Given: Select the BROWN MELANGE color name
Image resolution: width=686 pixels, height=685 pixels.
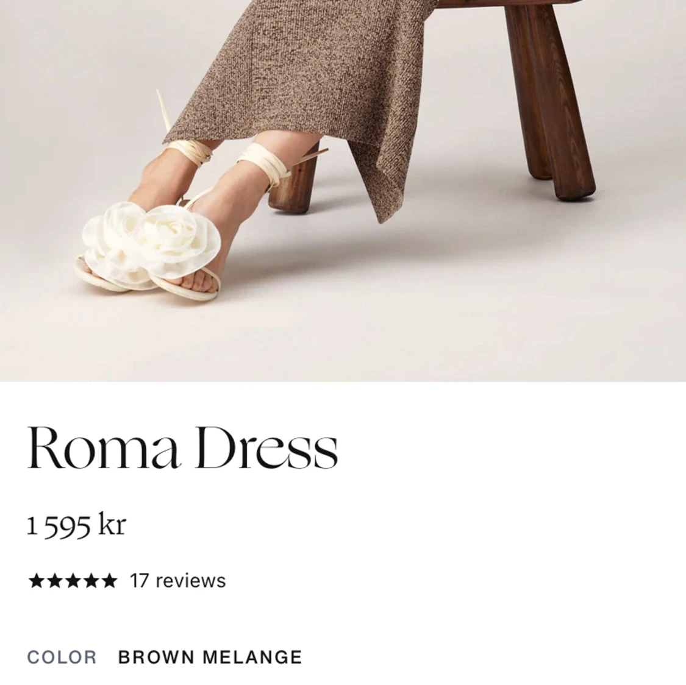Looking at the screenshot, I should 210,657.
